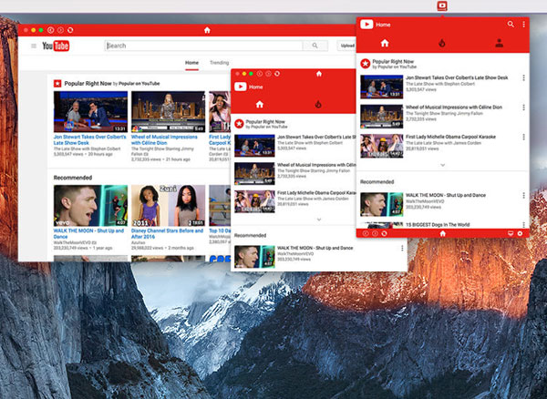Open Jon Stewart video in middle window
547x399 pixels.
pos(254,146)
